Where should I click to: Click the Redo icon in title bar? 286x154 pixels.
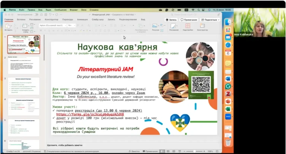point(57,14)
